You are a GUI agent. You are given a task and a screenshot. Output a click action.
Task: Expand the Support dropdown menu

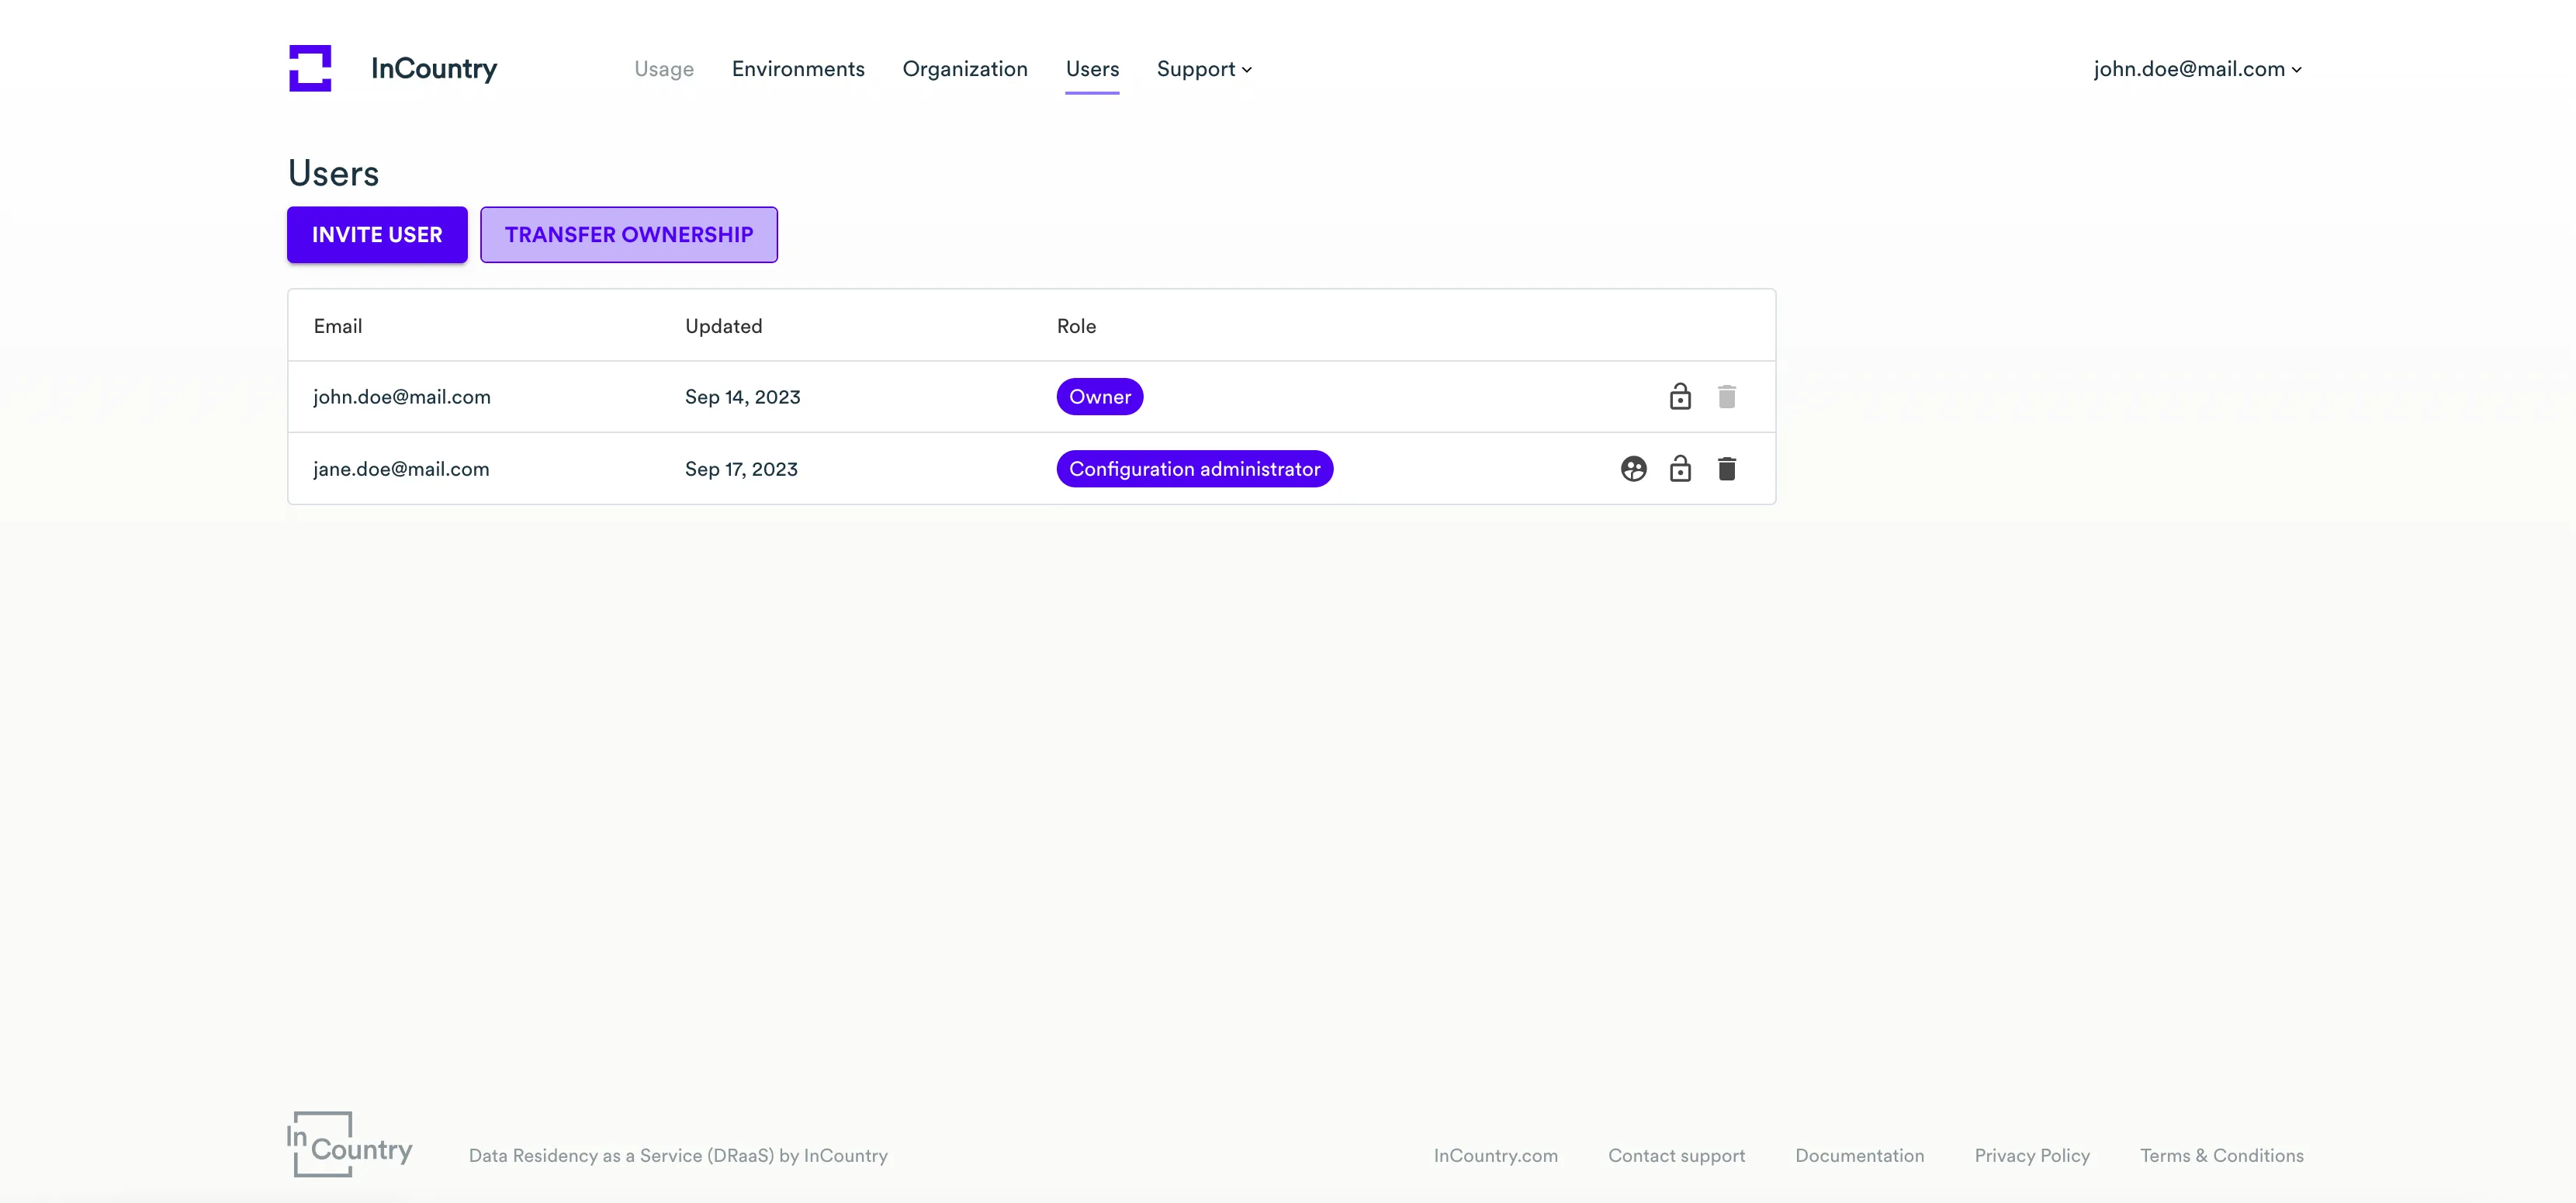tap(1204, 69)
